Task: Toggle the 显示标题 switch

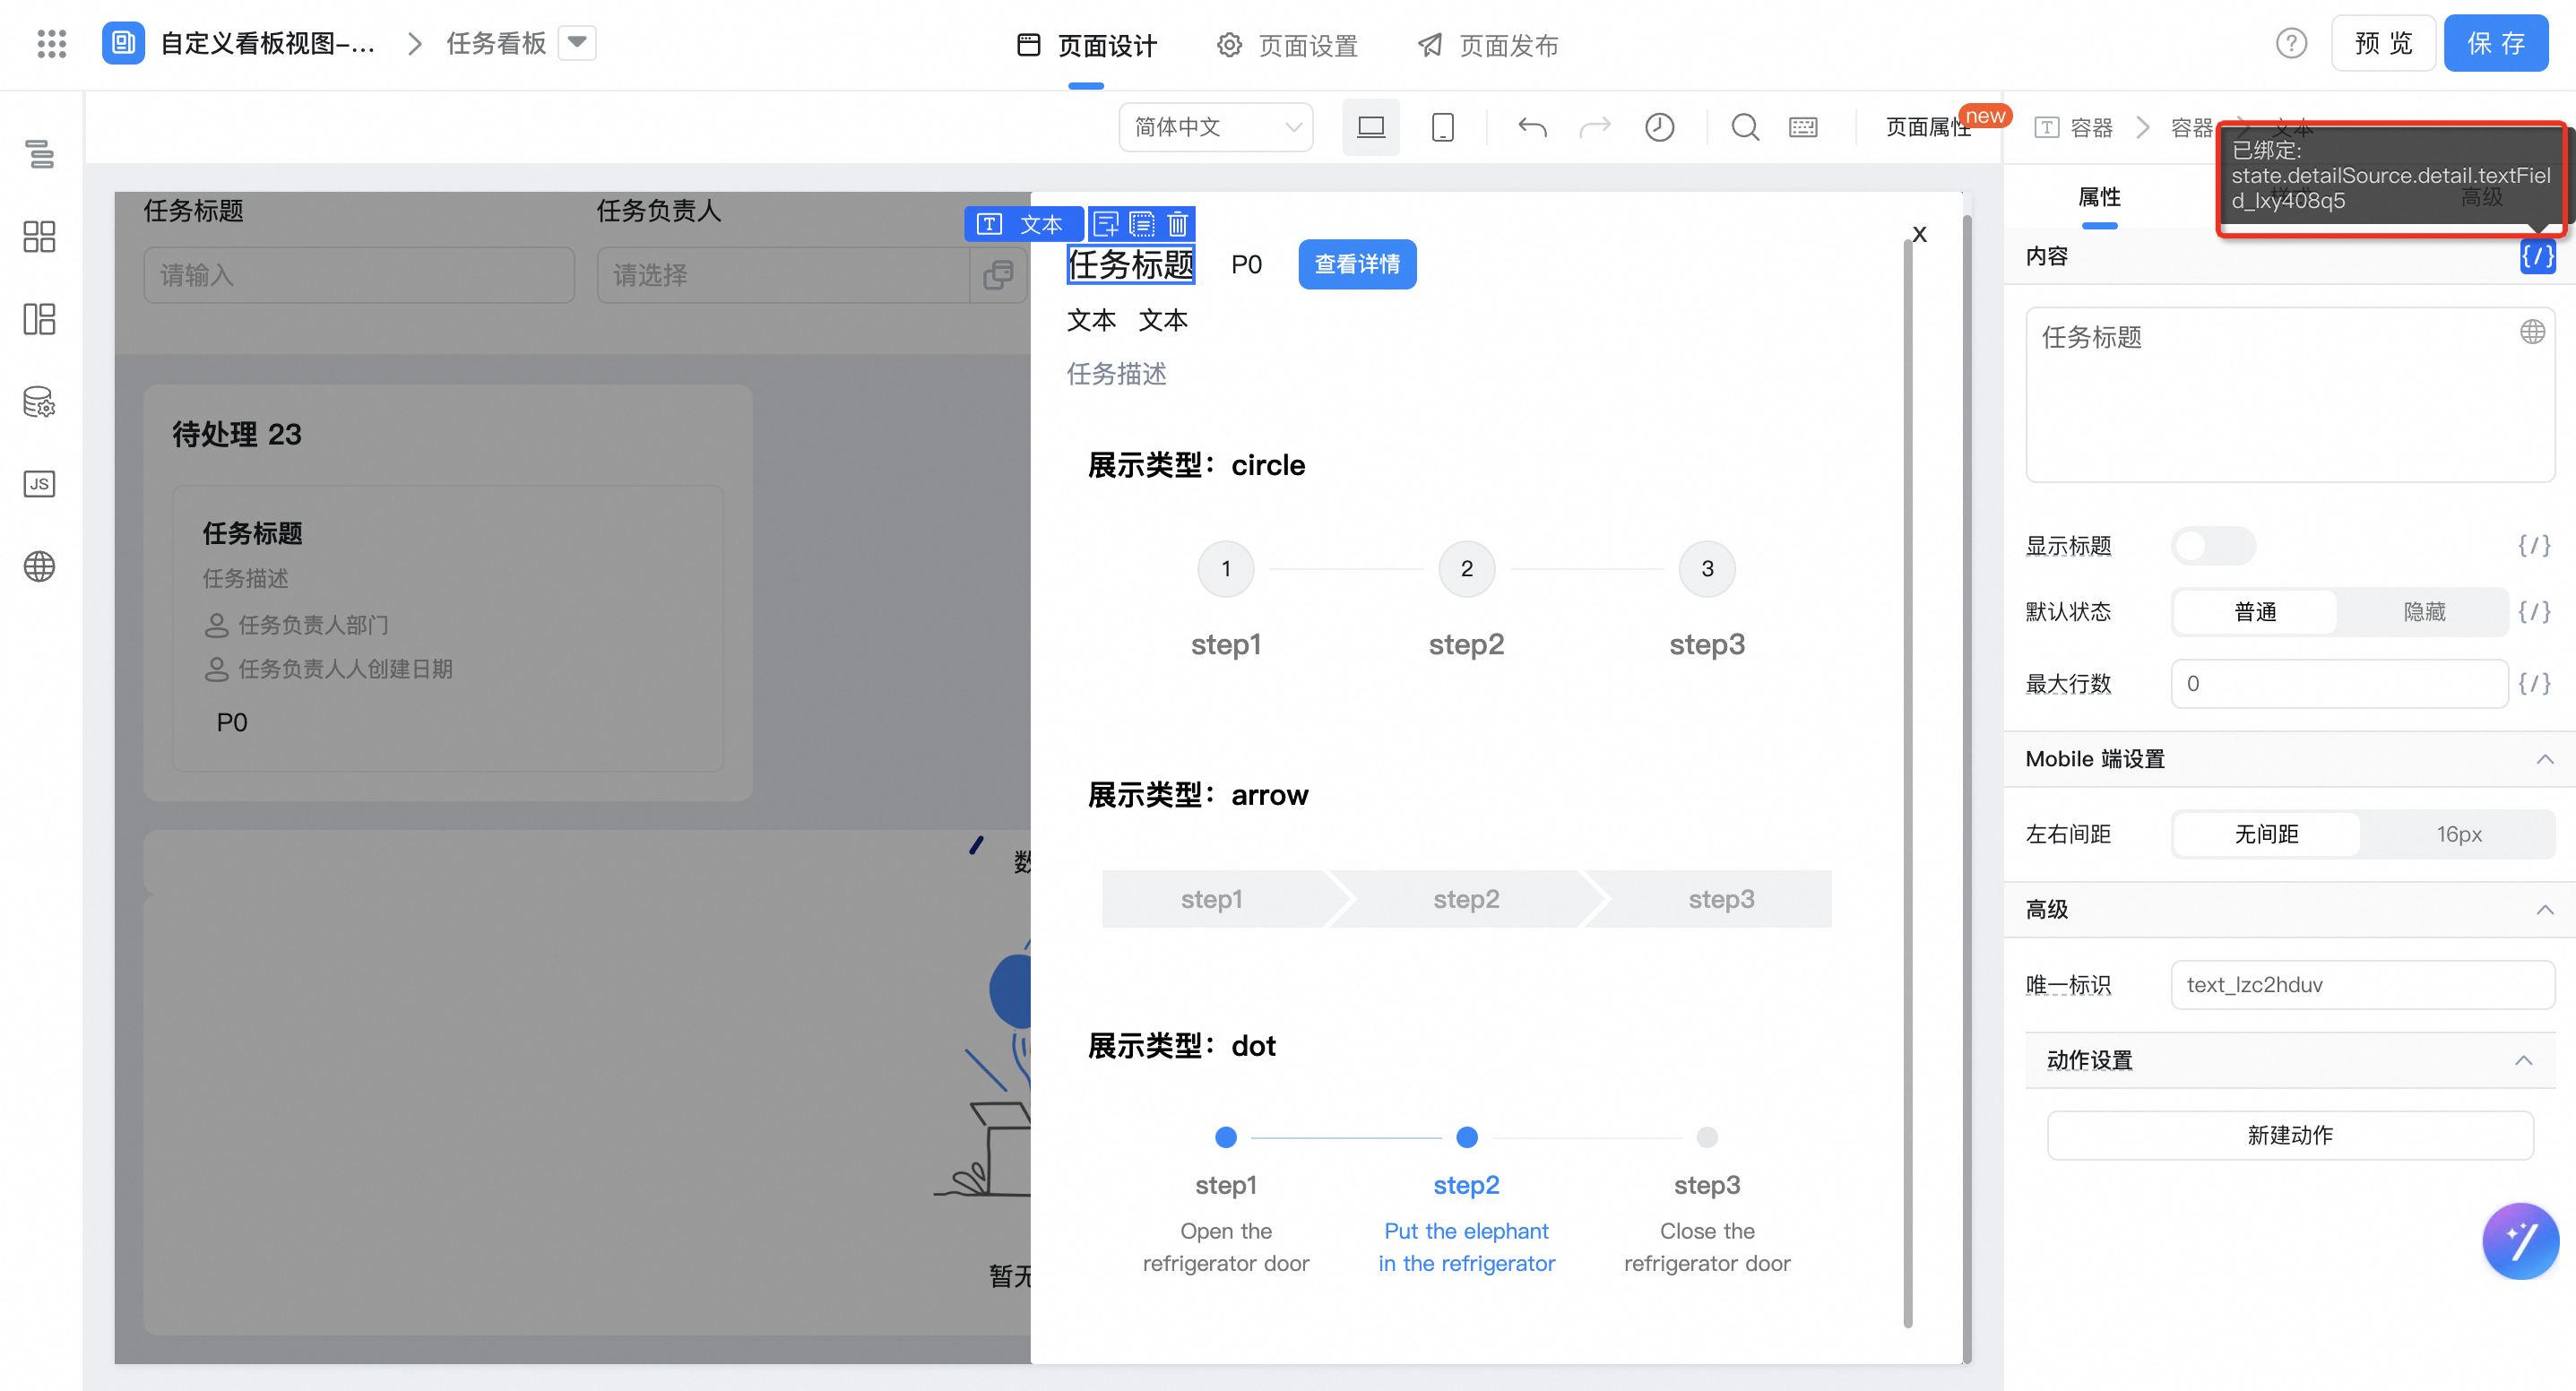Action: click(x=2212, y=546)
